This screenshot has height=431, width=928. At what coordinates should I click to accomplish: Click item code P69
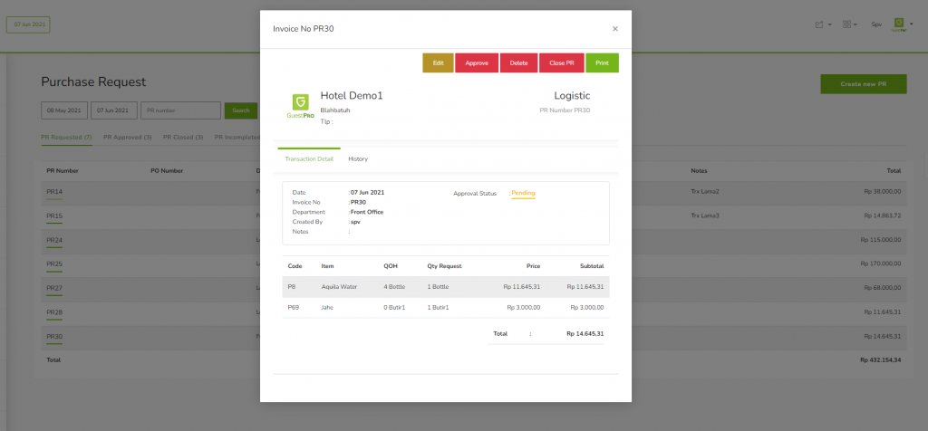click(293, 308)
